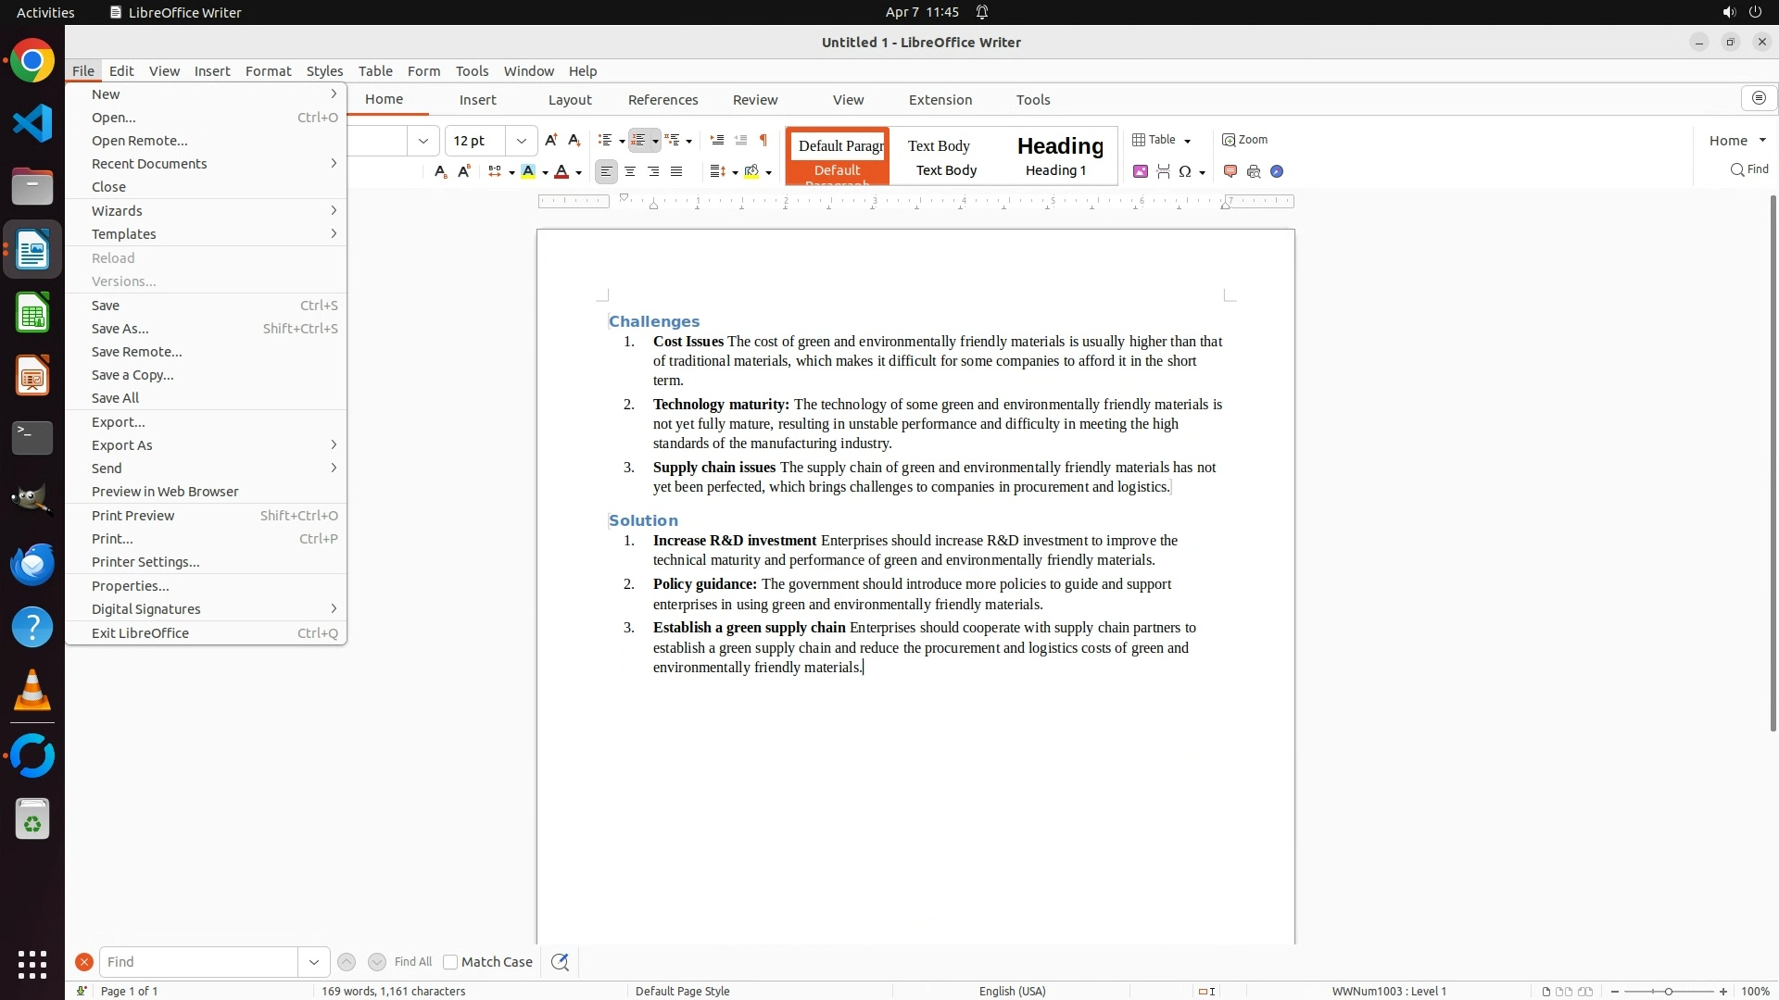Click the Find All button
This screenshot has height=1000, width=1779.
click(412, 962)
